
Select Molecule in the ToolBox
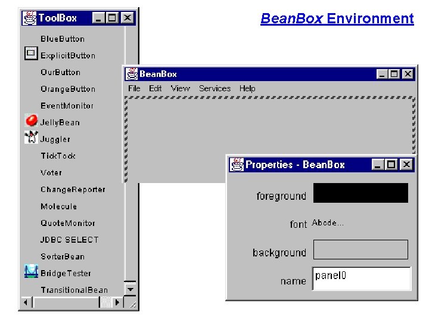pyautogui.click(x=58, y=206)
